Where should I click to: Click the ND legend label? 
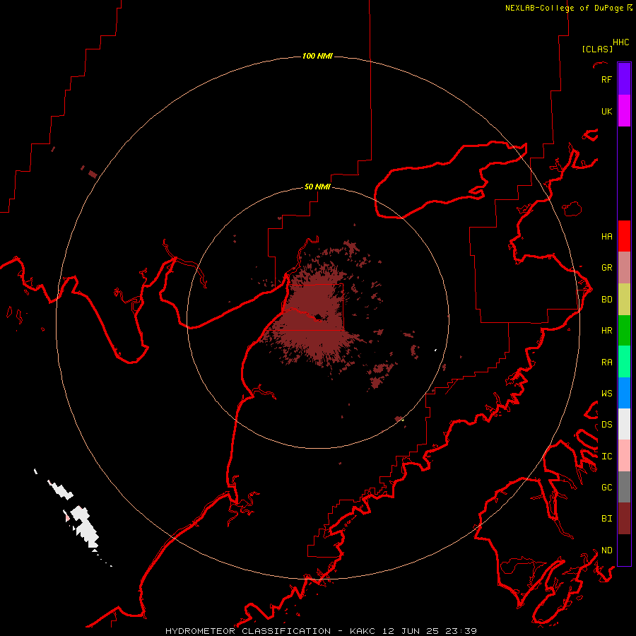(606, 550)
